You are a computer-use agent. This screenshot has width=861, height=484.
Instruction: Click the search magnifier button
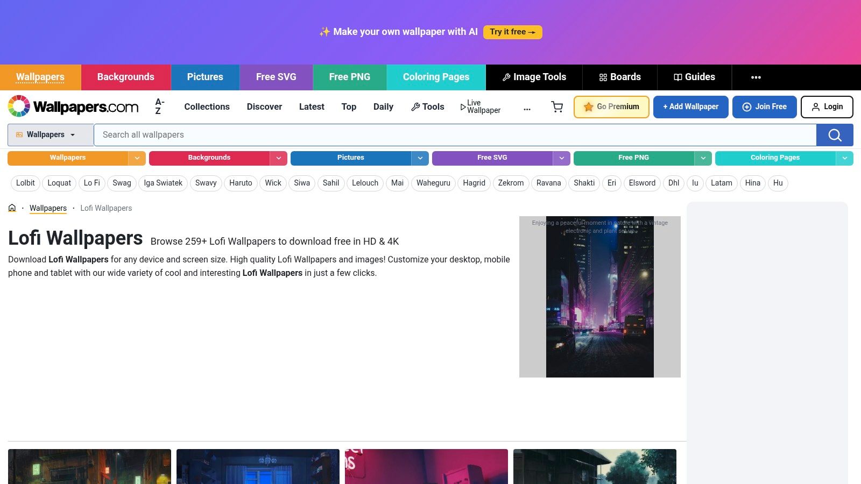click(835, 135)
